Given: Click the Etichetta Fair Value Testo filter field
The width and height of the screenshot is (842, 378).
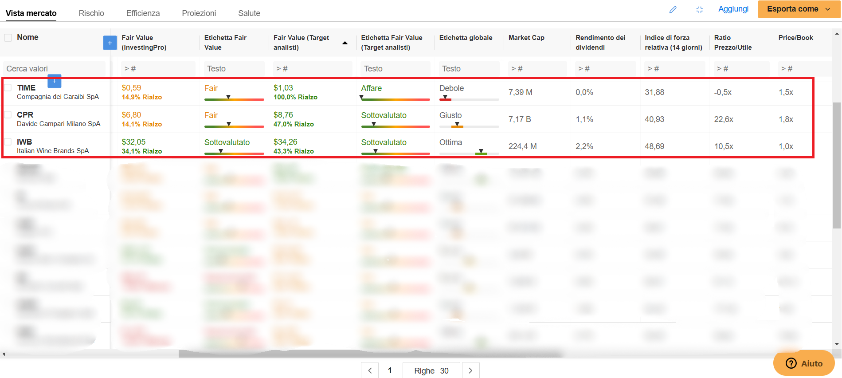Looking at the screenshot, I should tap(234, 69).
